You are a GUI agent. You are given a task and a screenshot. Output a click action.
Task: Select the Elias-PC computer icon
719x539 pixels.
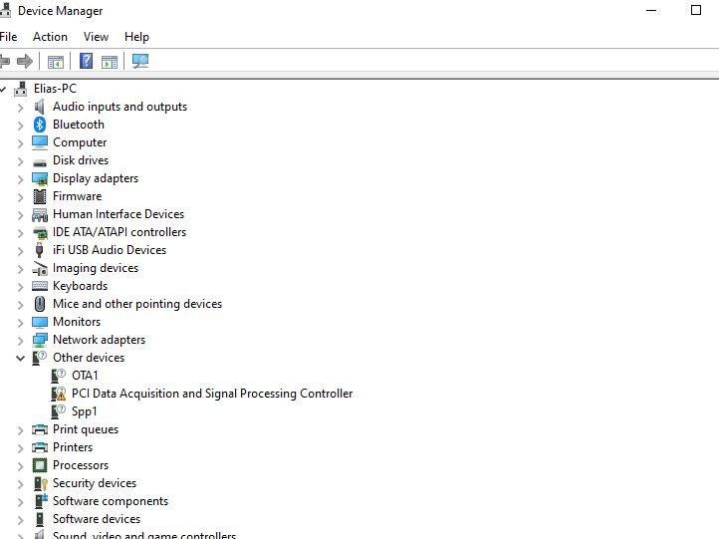coord(20,89)
